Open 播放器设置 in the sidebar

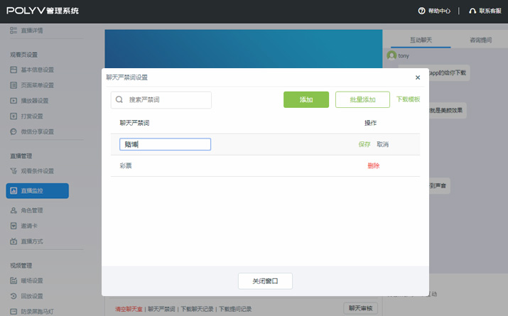click(x=33, y=100)
